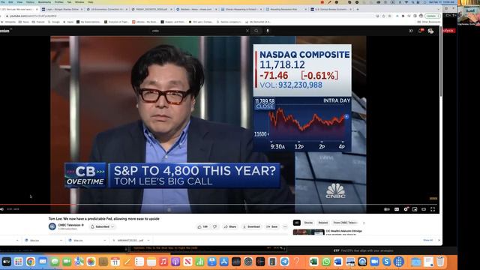Click the Save button under the video
This screenshot has width=480, height=270.
pos(271,226)
